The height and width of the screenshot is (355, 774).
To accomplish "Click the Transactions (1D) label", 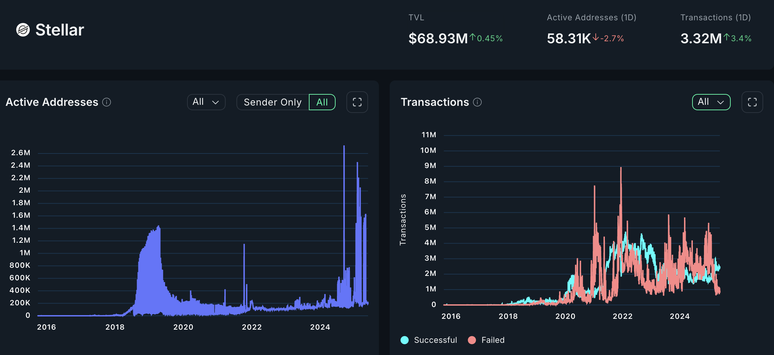I will click(716, 18).
